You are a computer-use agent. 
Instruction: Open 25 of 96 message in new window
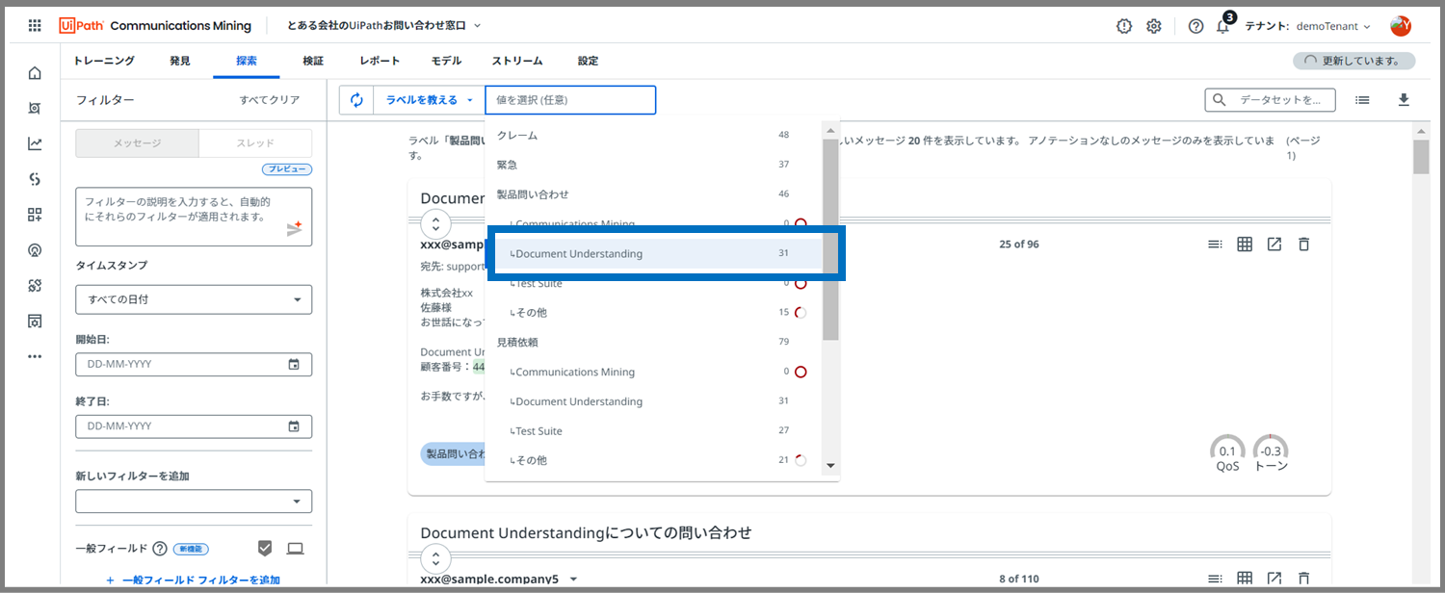tap(1274, 245)
